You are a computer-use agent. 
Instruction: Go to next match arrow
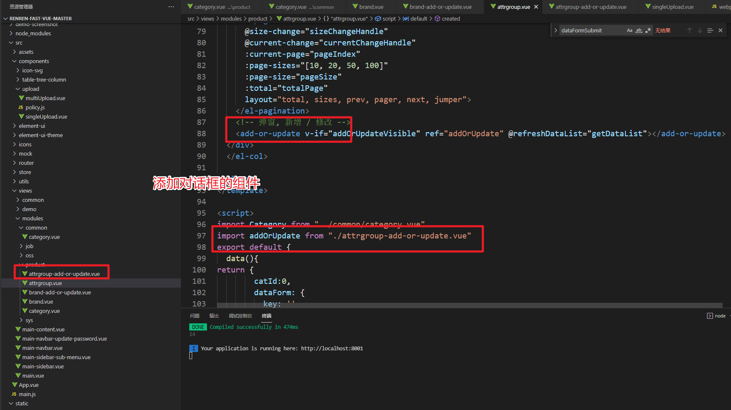point(700,30)
